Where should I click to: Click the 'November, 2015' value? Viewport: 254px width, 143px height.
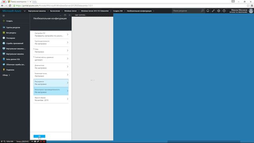(41, 100)
